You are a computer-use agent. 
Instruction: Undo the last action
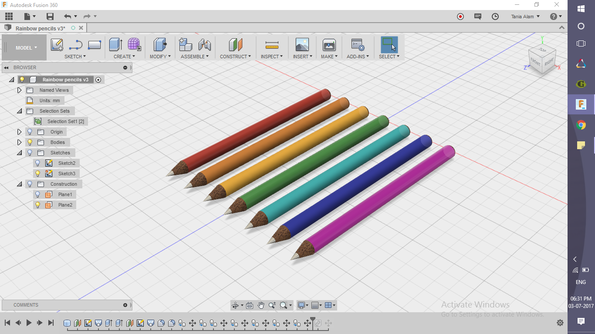pos(68,17)
